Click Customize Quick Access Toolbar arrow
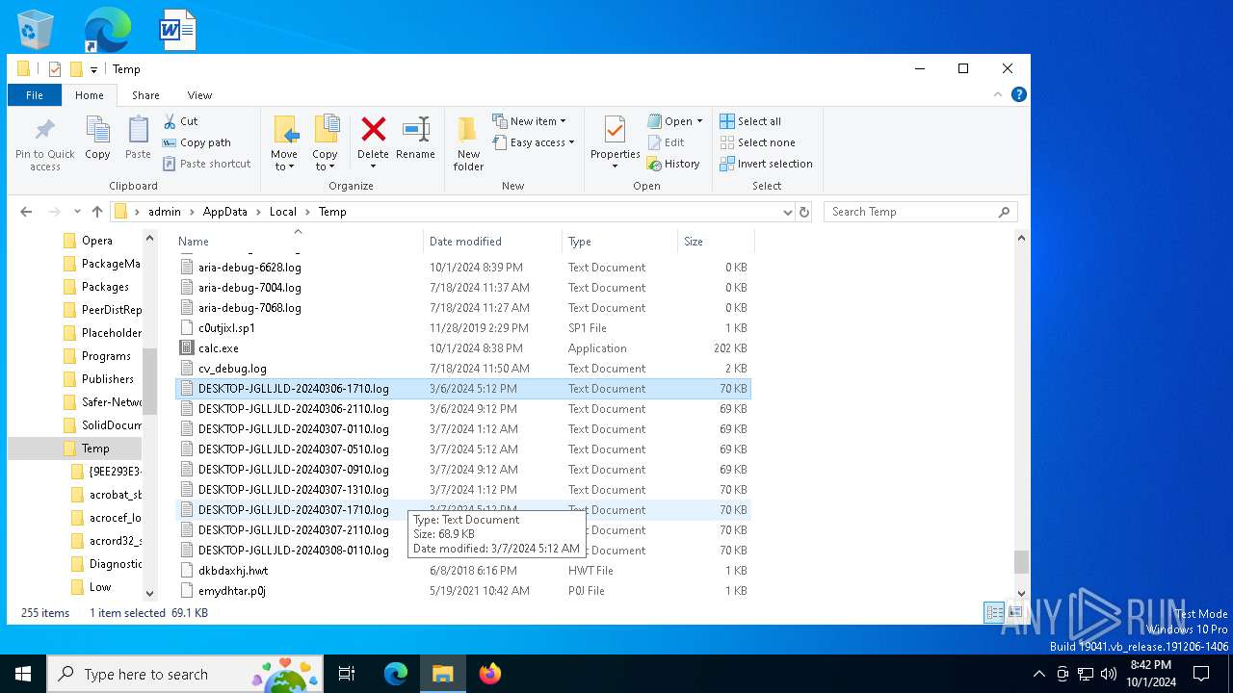 pos(93,69)
